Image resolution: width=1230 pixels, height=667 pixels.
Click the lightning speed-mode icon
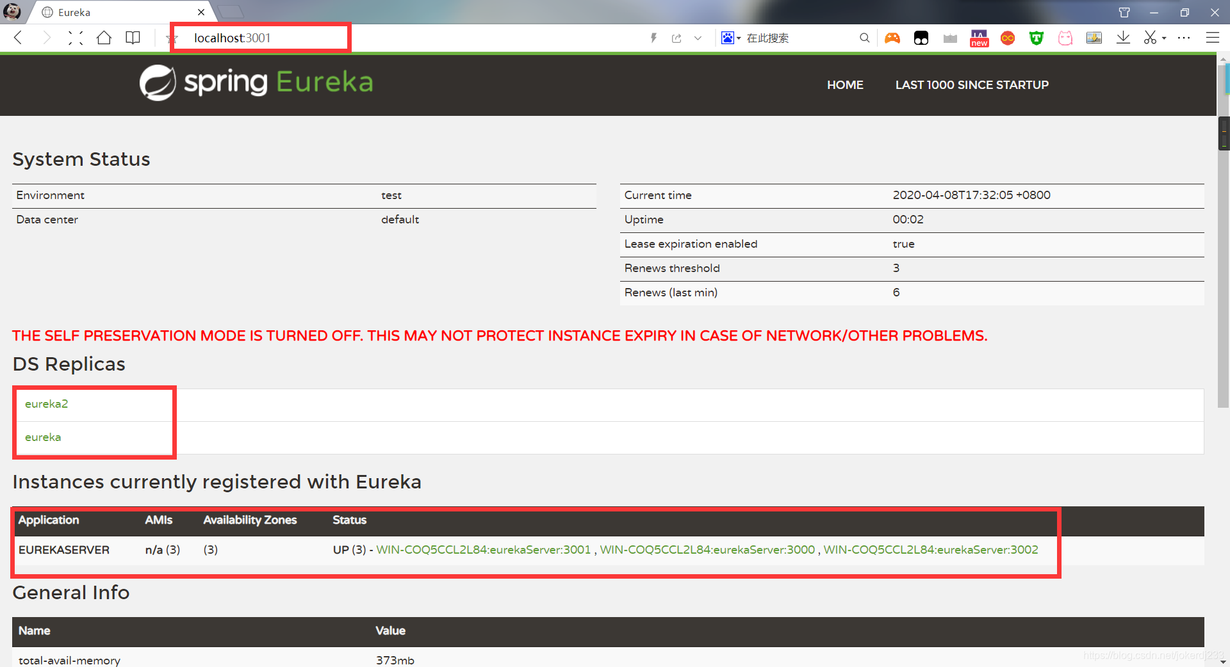pos(653,38)
